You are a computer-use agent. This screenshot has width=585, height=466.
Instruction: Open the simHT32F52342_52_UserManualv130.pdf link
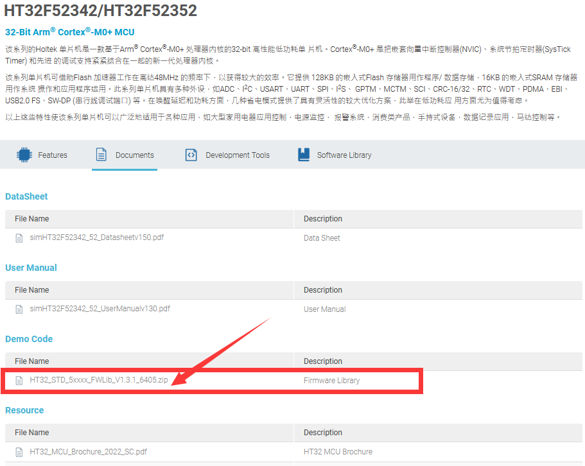[100, 309]
